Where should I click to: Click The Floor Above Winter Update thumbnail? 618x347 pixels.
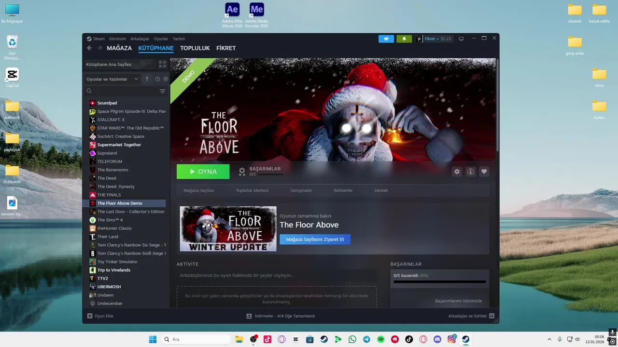(228, 229)
